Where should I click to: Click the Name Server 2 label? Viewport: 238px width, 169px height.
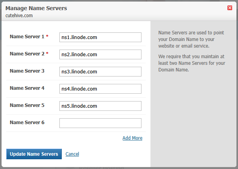[27, 53]
